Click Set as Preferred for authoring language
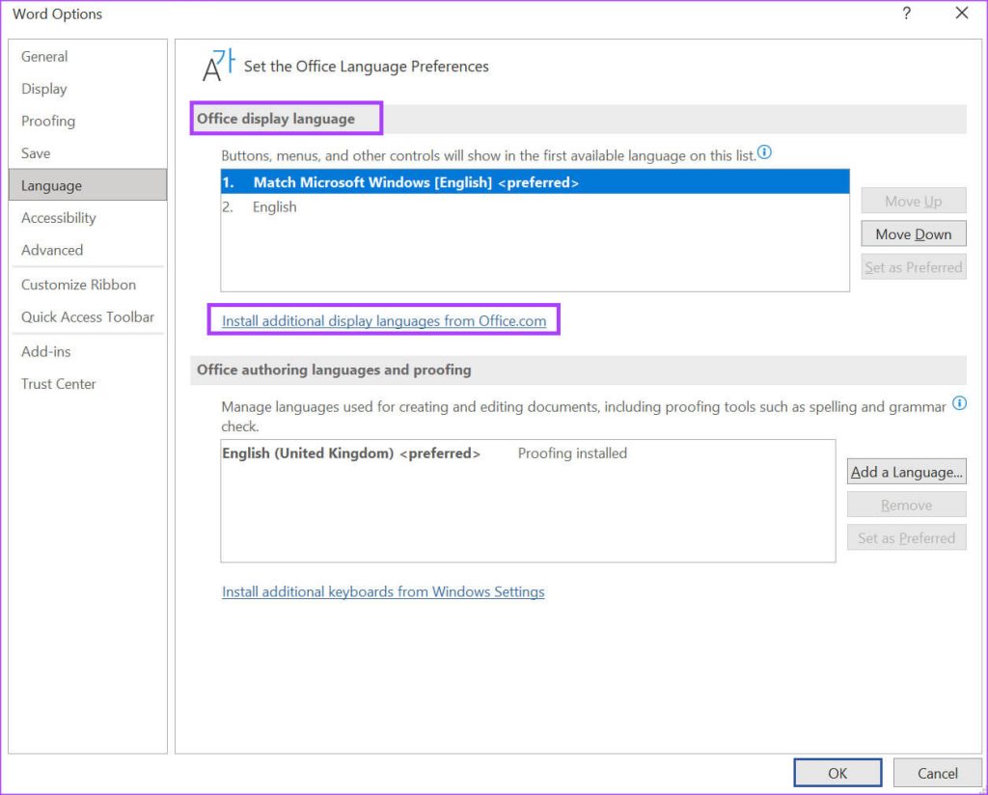The width and height of the screenshot is (988, 795). tap(906, 538)
